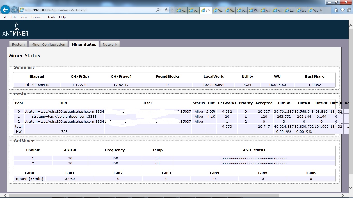
Task: Click the GetWorks value 4,532
Action: (x=227, y=112)
